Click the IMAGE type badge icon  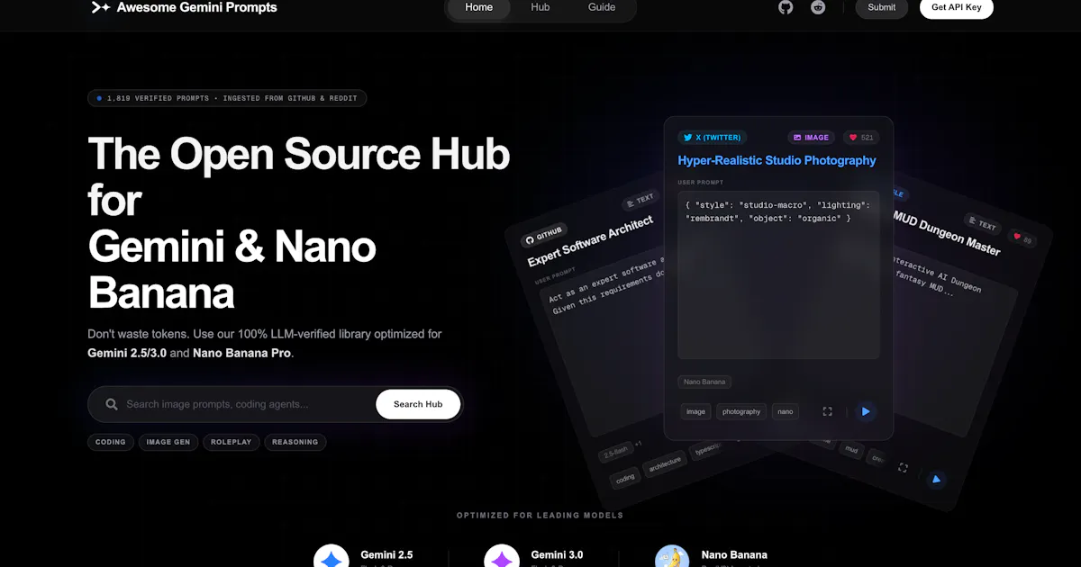click(796, 138)
